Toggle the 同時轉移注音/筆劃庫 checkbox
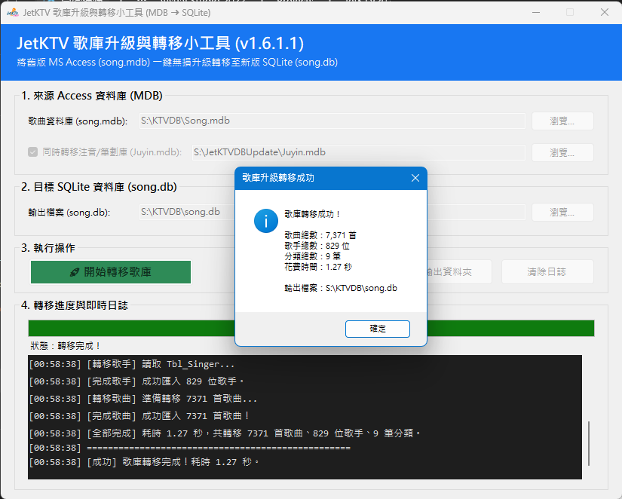This screenshot has width=622, height=499. pos(33,152)
